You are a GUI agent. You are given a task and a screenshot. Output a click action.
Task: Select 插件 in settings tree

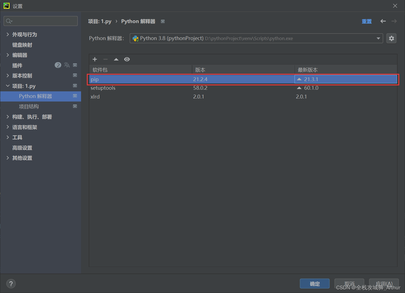pos(17,66)
